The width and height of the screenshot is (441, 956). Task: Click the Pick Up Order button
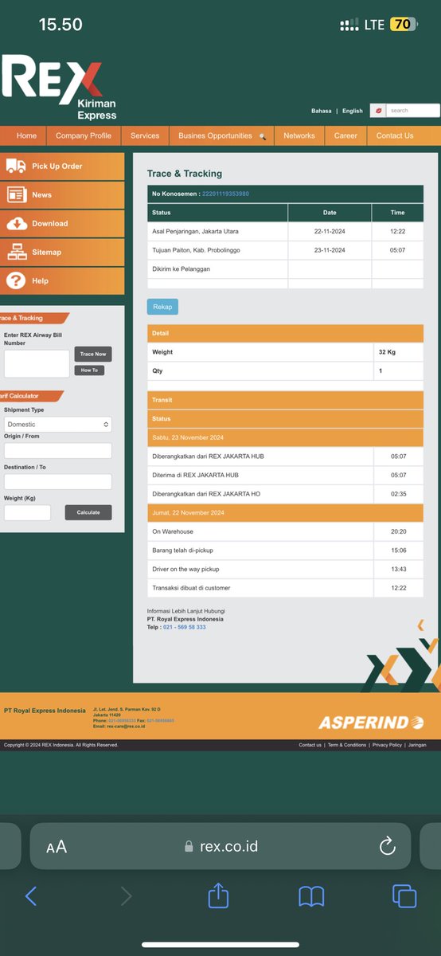tap(62, 166)
